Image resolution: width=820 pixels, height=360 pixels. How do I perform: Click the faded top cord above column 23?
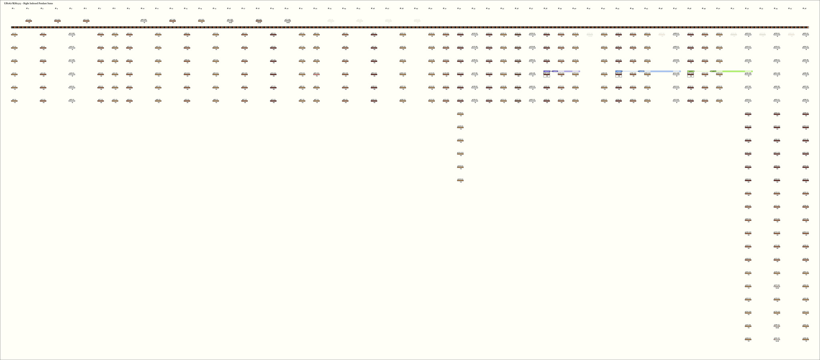(x=331, y=21)
